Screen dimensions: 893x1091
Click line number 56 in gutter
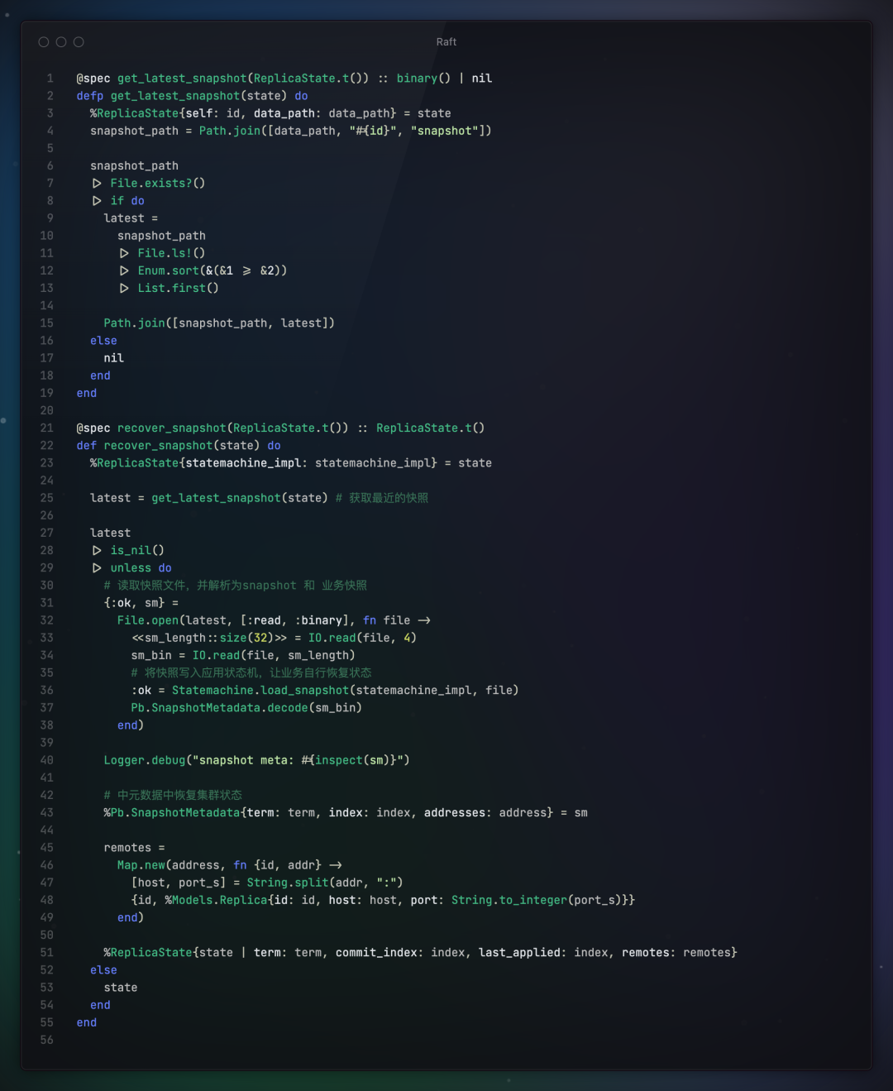47,1041
